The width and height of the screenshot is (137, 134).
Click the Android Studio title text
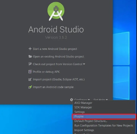click(56, 29)
